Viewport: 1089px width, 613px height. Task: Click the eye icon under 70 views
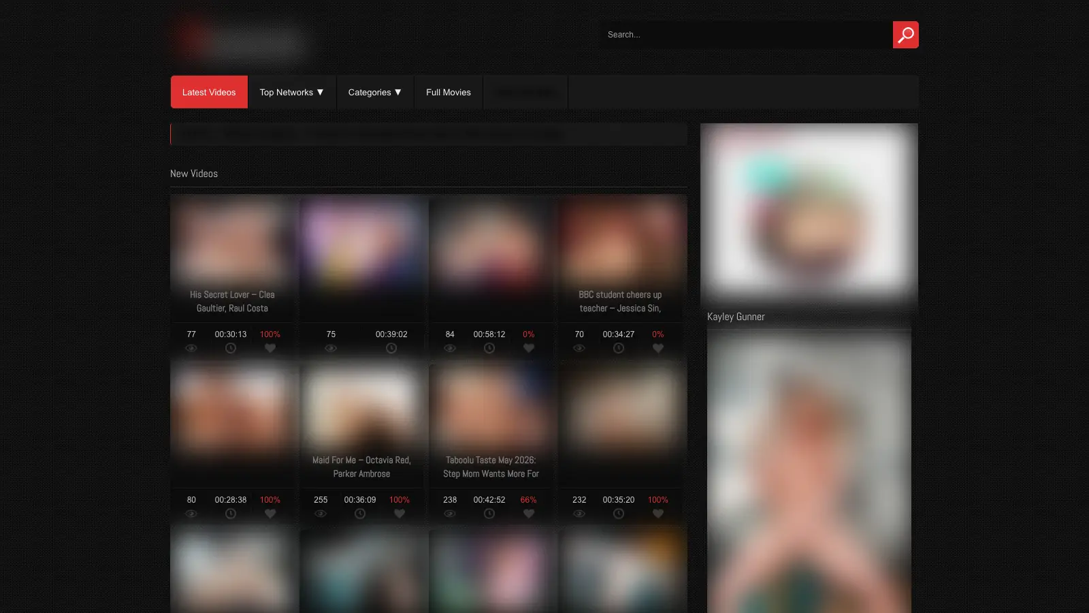coord(579,348)
